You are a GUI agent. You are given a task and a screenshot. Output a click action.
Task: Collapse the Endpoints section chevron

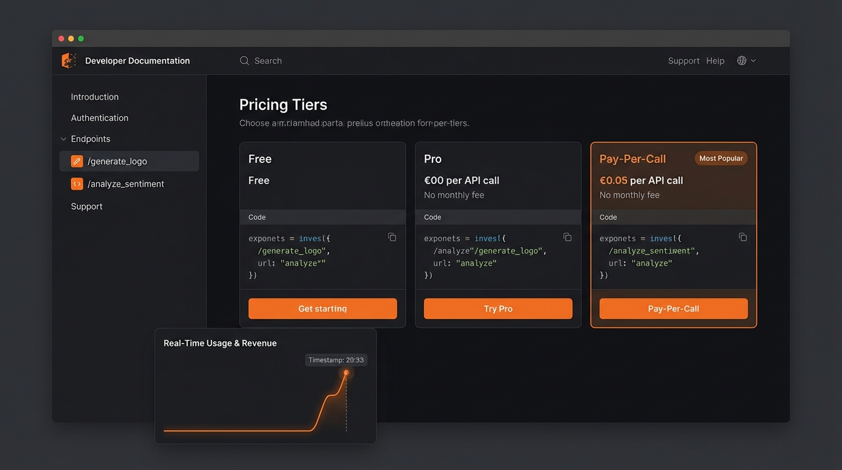click(x=63, y=139)
